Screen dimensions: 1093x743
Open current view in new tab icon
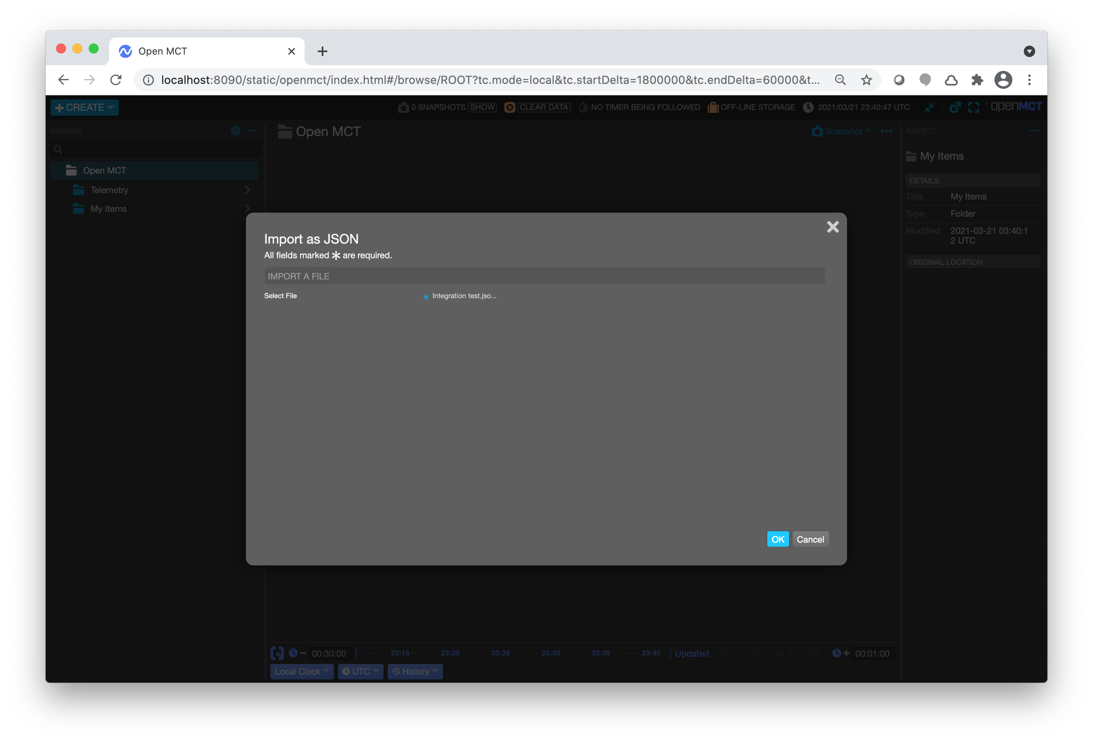pos(955,107)
